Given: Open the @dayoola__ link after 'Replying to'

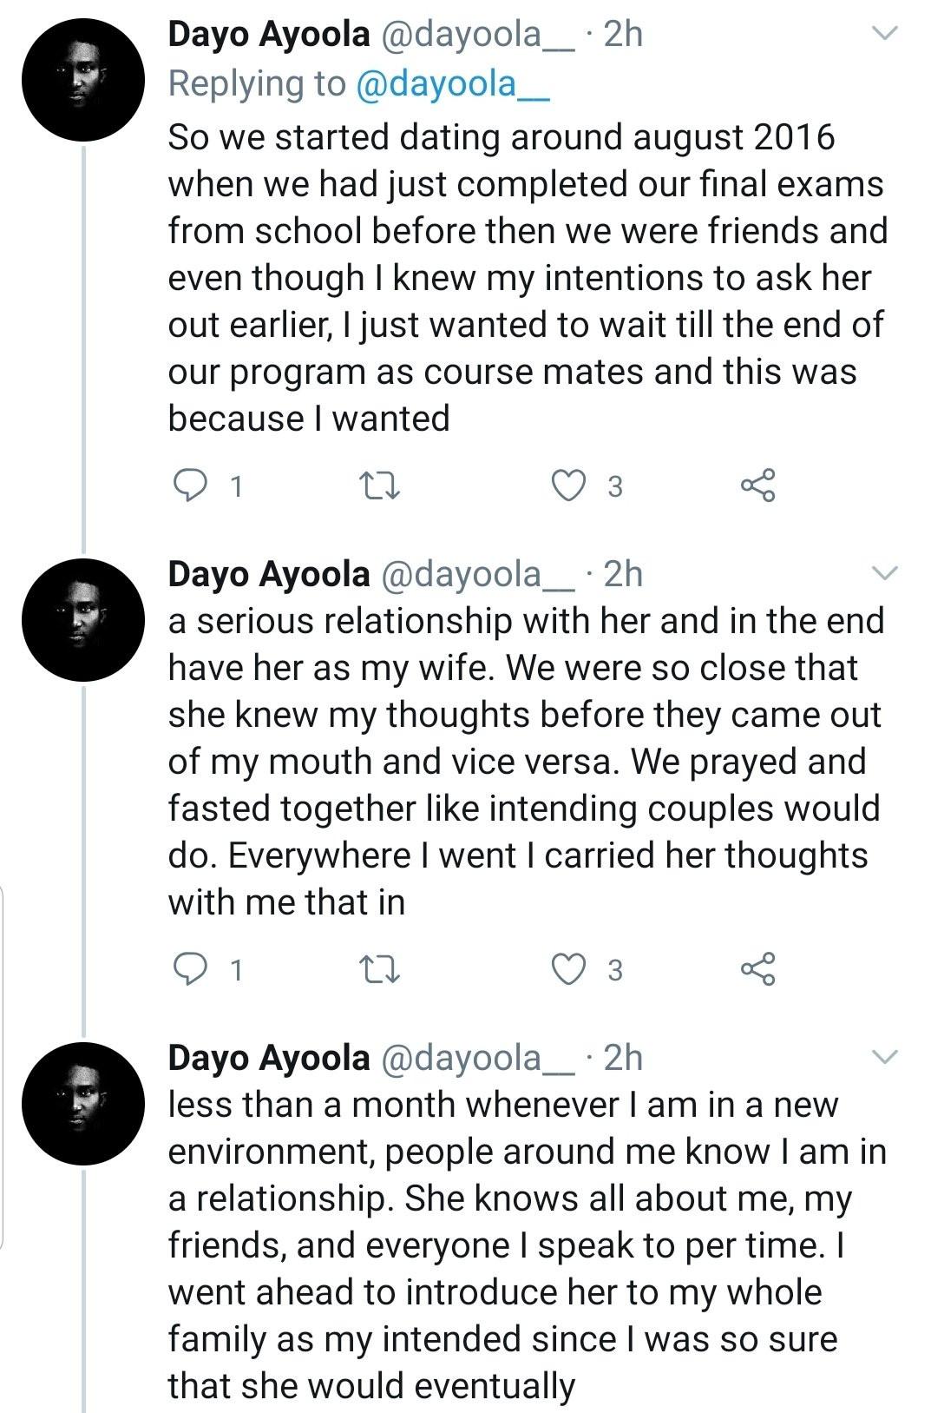Looking at the screenshot, I should [453, 83].
